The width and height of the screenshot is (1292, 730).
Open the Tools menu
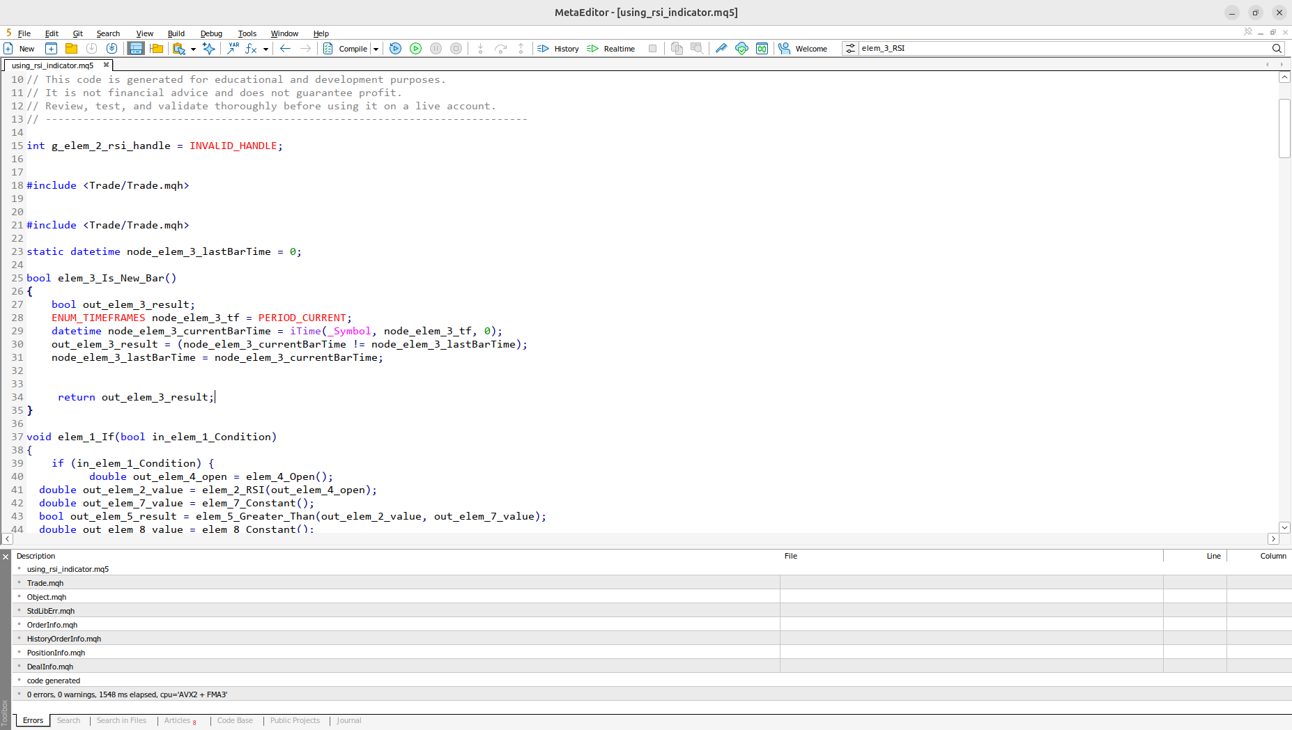247,33
